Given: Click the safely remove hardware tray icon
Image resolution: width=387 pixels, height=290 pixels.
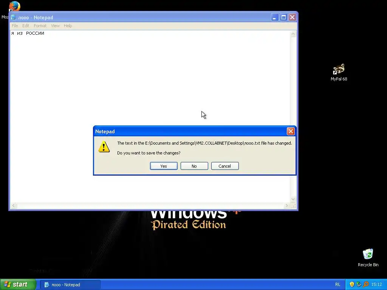Looking at the screenshot, I should click(x=359, y=284).
